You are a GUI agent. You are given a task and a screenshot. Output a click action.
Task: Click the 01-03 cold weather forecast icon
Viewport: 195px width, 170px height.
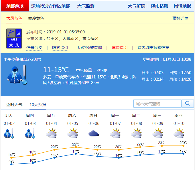pyautogui.click(x=30, y=133)
